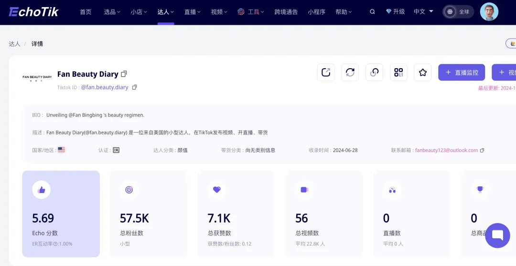Expand the 工具 tools dropdown
This screenshot has height=266, width=516.
[x=251, y=12]
